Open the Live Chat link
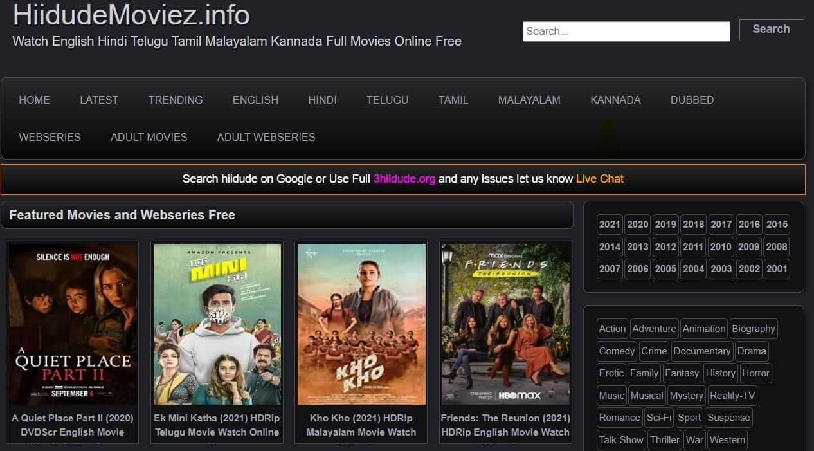Image resolution: width=814 pixels, height=451 pixels. [x=600, y=179]
